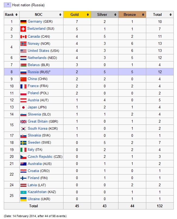Open the Australia link
Viewport: 177px width, 219px height.
(35, 164)
